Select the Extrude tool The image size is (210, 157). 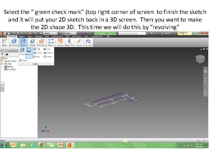(22, 52)
